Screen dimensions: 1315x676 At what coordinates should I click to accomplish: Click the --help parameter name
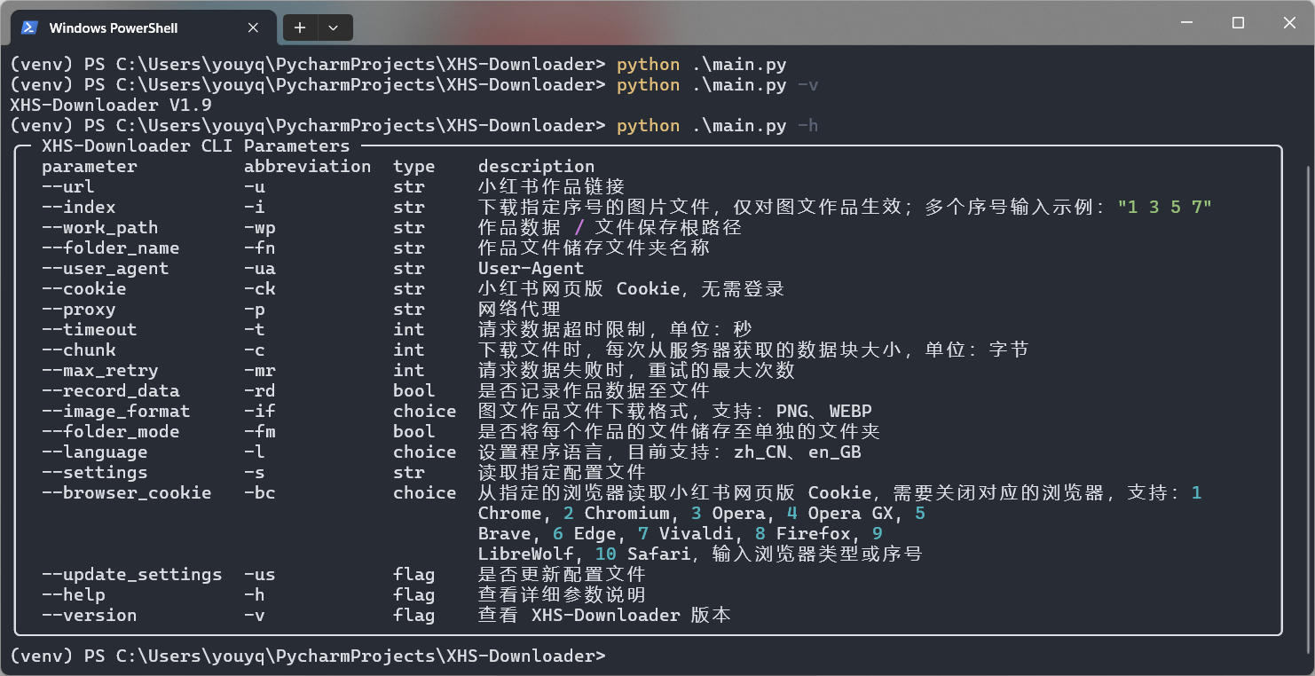pos(74,595)
